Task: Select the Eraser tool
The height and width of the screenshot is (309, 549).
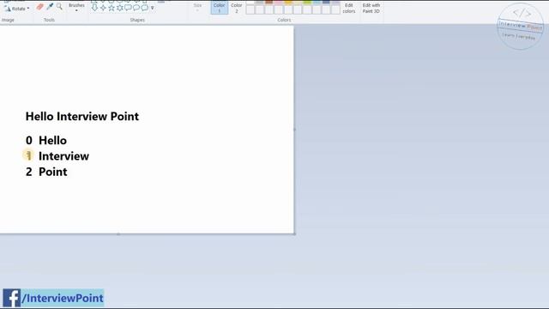Action: point(40,7)
